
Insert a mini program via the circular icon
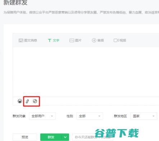[x=35, y=101]
